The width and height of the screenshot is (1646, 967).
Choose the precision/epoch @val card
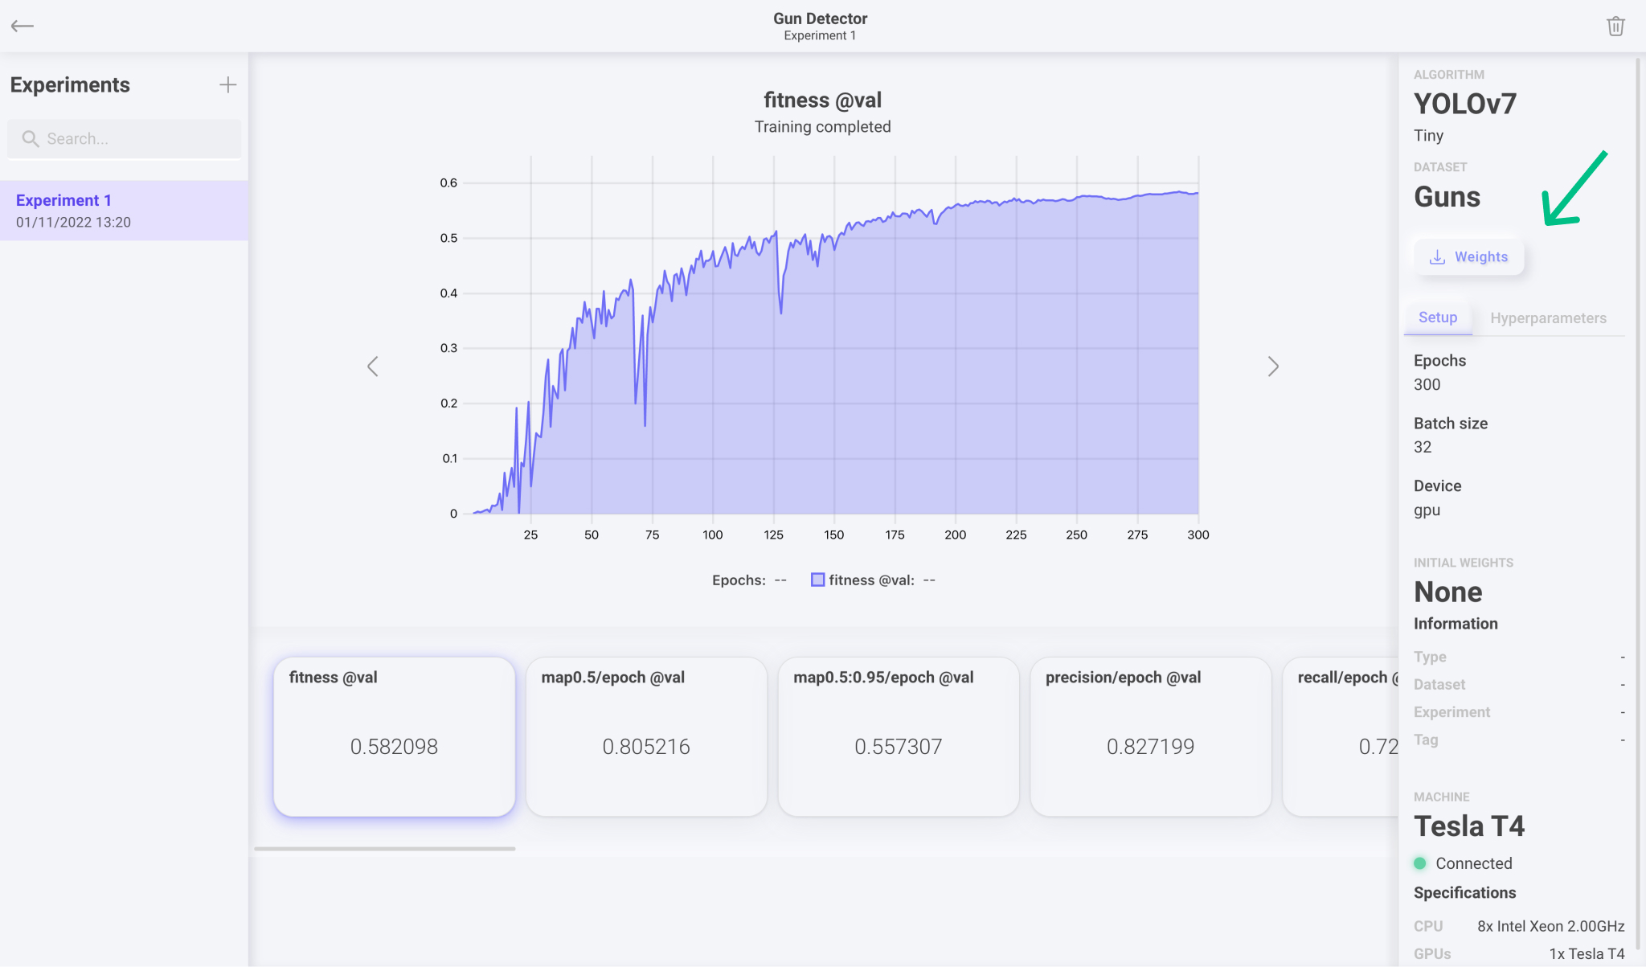[1150, 736]
